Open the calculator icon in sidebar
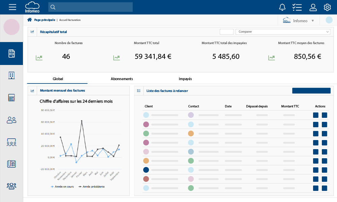This screenshot has width=337, height=202. click(11, 98)
